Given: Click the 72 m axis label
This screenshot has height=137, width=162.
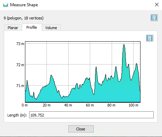Looking at the screenshot, I should click(20, 65).
